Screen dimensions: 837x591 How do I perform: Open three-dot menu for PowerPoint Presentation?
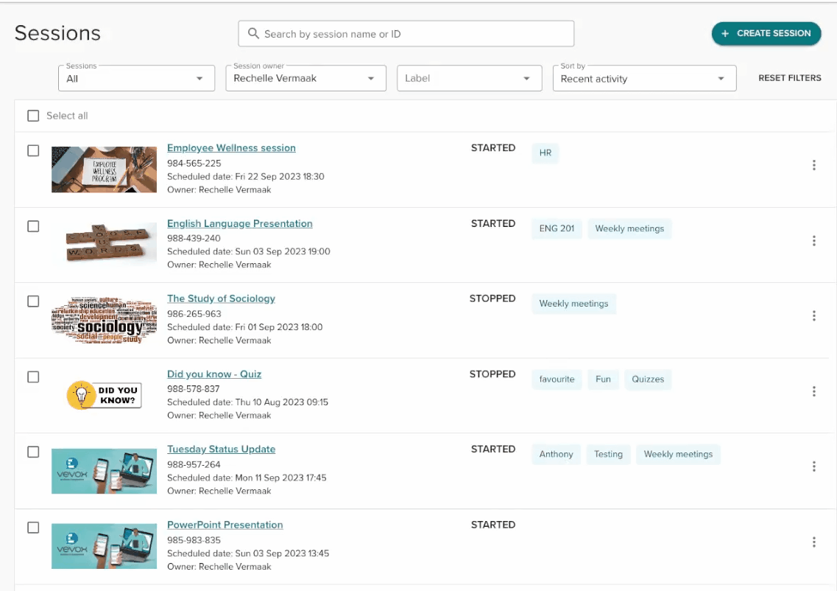(813, 542)
